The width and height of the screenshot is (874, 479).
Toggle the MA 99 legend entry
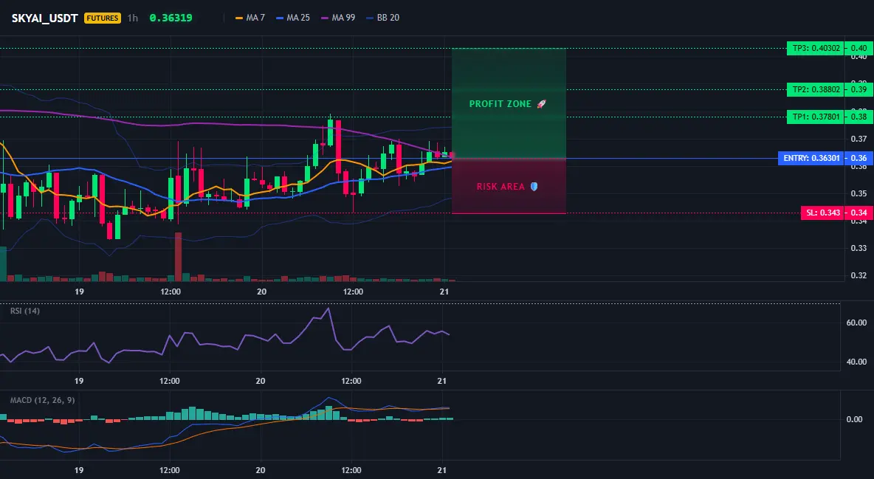click(338, 18)
